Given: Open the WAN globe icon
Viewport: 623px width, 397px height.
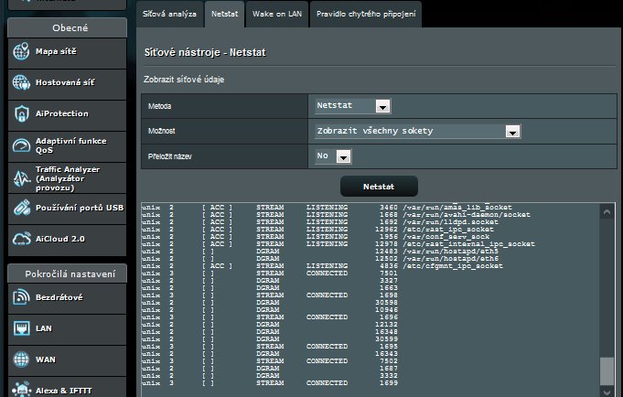Looking at the screenshot, I should pos(21,359).
